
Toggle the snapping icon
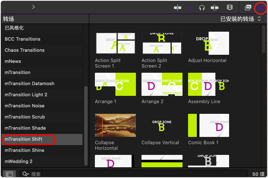coord(215,8)
